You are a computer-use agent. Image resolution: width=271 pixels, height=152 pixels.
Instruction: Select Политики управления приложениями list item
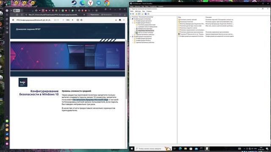tap(191, 32)
